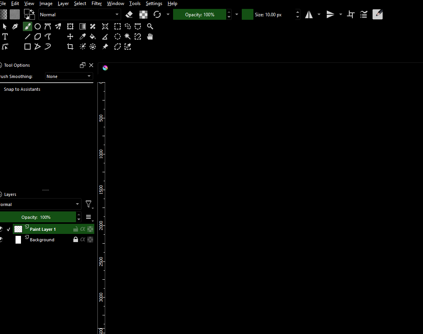Screen dimensions: 423x334
Task: Toggle the preserve alpha checkerboard button
Action: tap(144, 15)
